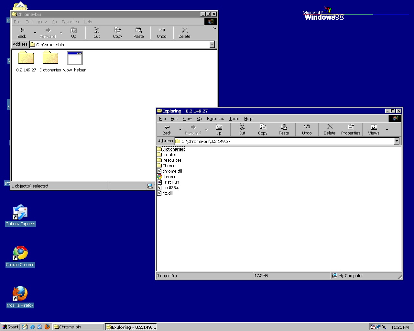Screen dimensions: 414x331
Task: Click Cut in the Chrome-bin window toolbar
Action: coord(97,33)
